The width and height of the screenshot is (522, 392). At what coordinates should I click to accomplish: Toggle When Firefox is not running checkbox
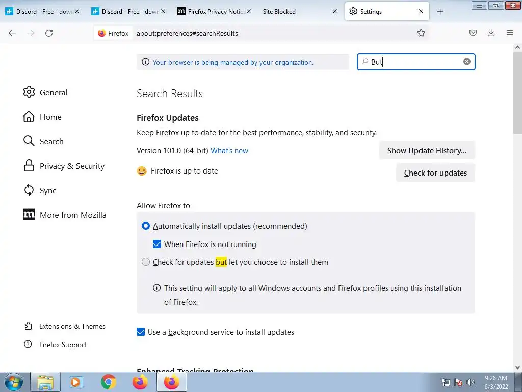(157, 244)
